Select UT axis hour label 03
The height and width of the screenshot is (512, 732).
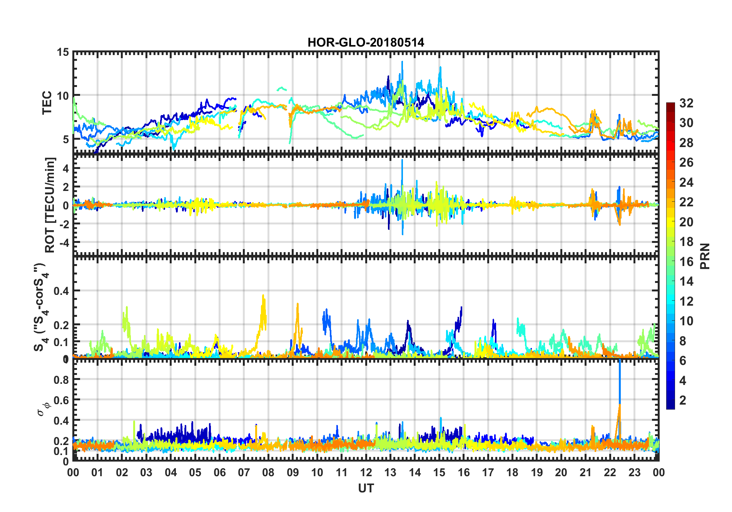coord(146,472)
